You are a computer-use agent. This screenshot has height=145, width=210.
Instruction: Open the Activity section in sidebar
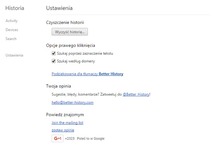point(12,21)
